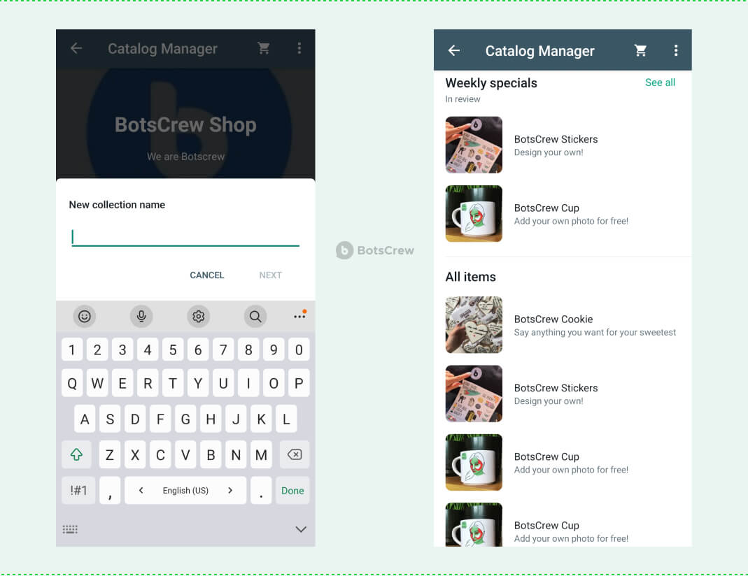
Task: Open BotsCrew Cup thumbnail in Weekly specials
Action: [x=474, y=213]
